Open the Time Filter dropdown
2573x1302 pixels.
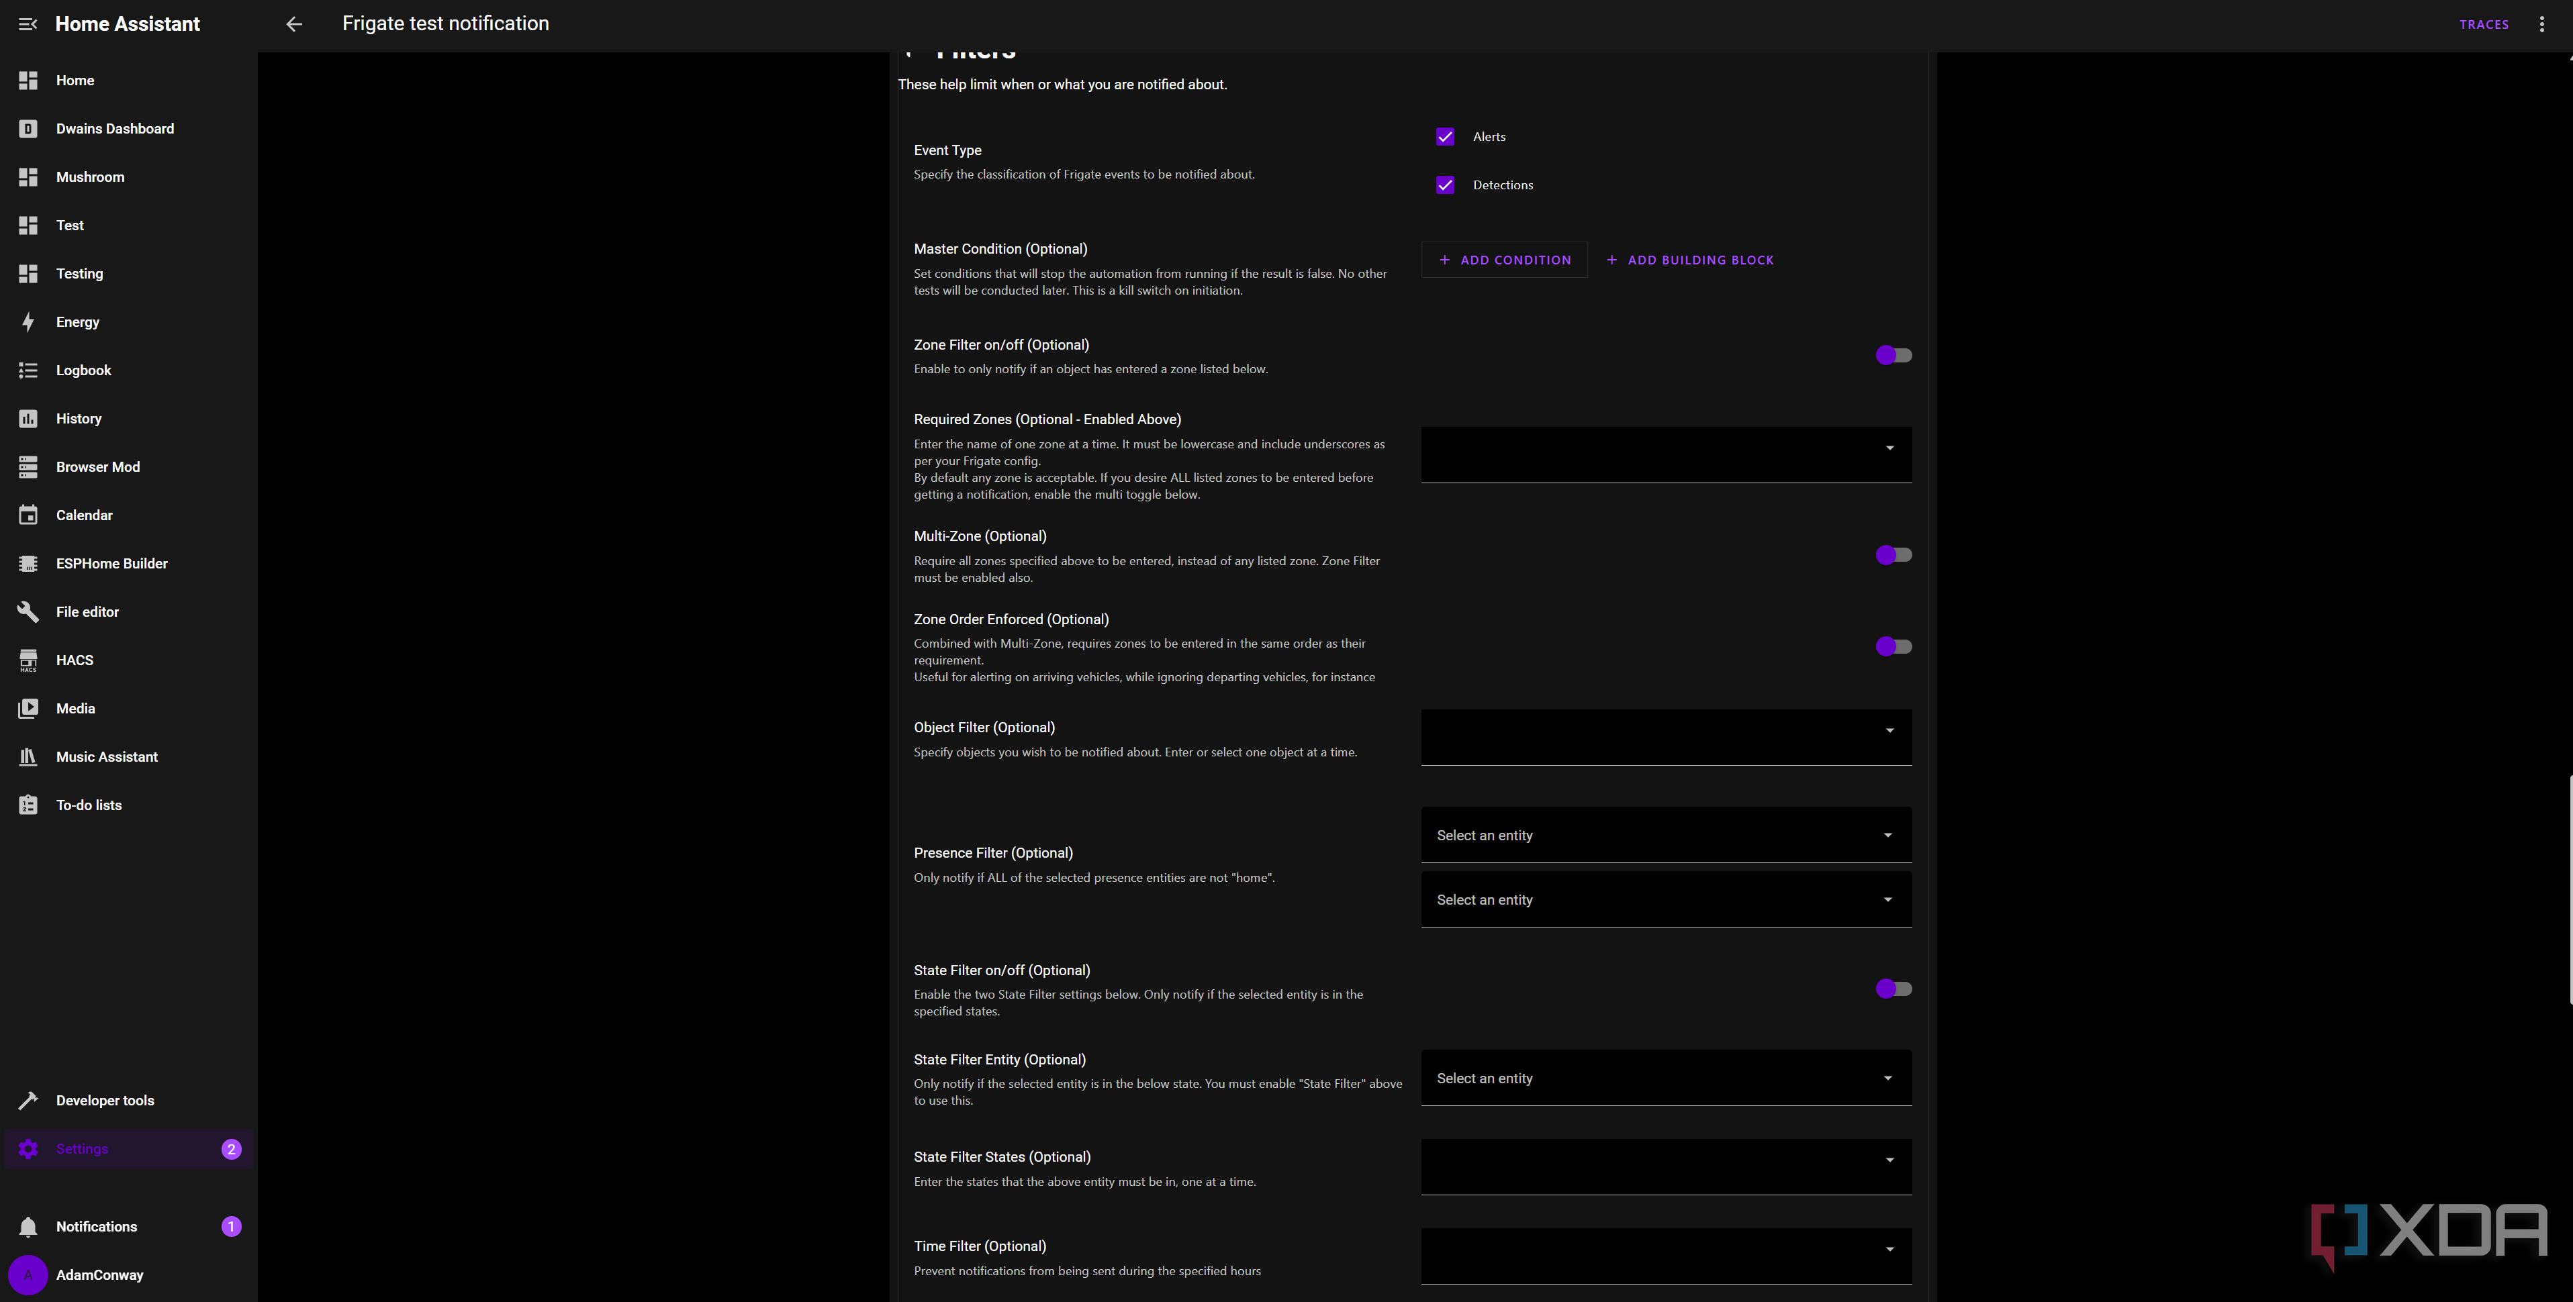click(1666, 1256)
